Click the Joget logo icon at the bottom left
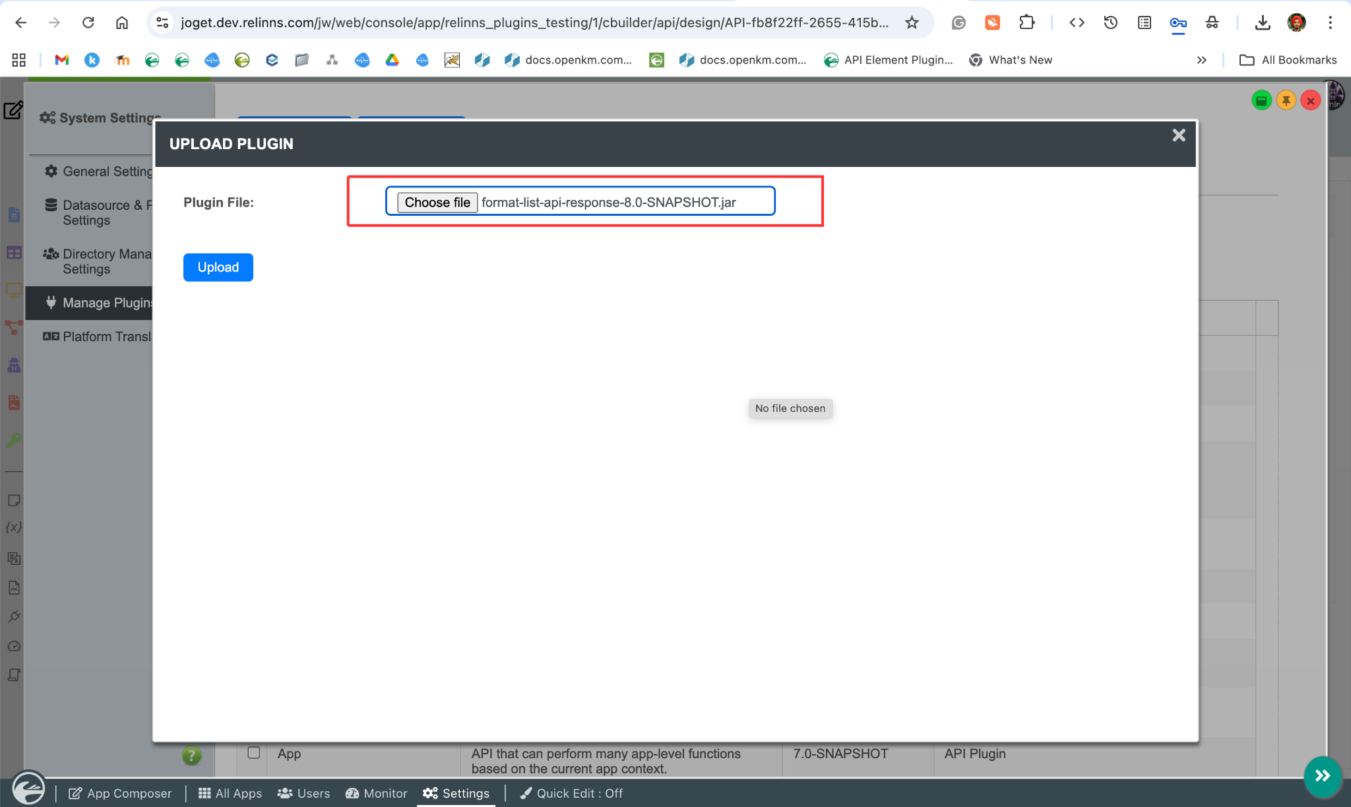 point(28,789)
